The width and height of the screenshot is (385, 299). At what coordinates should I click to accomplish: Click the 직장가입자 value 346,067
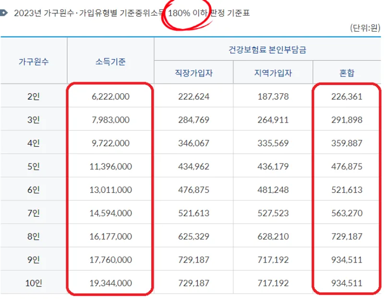click(x=194, y=143)
